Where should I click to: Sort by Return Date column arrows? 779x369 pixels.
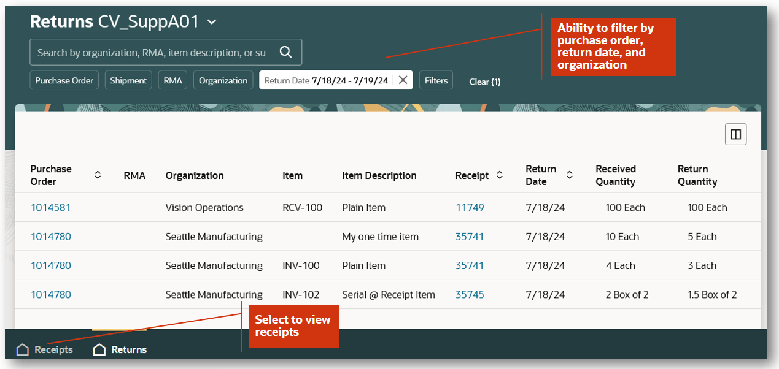(x=570, y=175)
